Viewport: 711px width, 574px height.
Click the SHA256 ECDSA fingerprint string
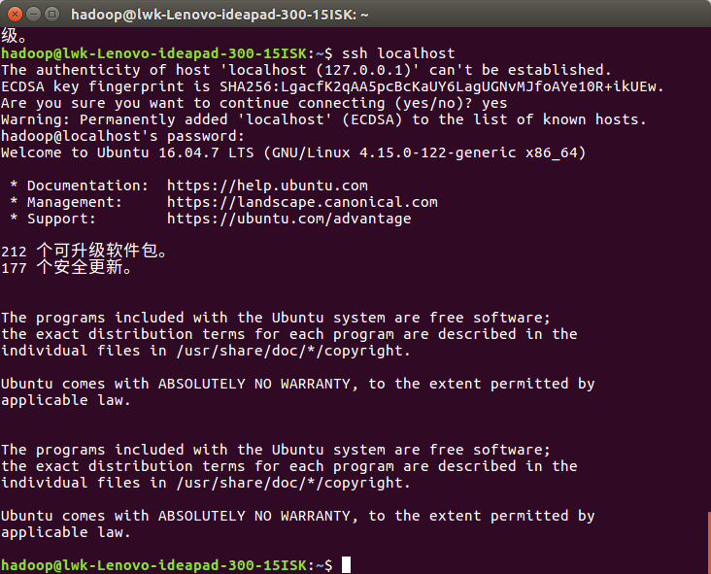point(441,86)
